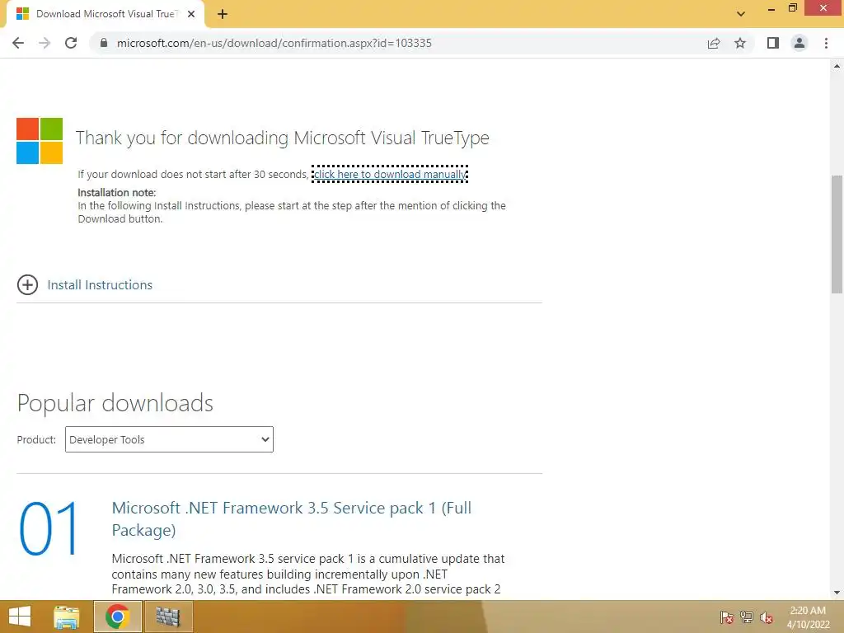Viewport: 844px width, 633px height.
Task: Bookmark this page with the star icon
Action: pos(740,43)
